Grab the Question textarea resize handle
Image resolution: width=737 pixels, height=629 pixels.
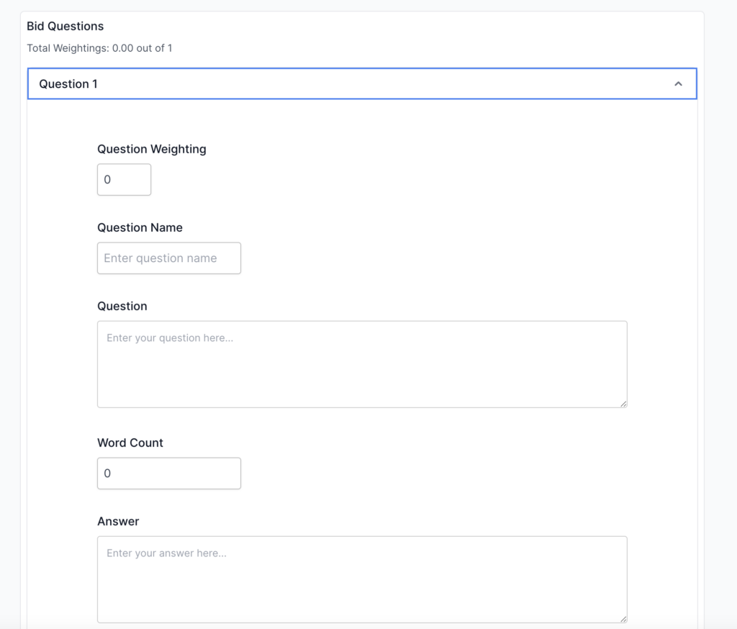pos(623,403)
